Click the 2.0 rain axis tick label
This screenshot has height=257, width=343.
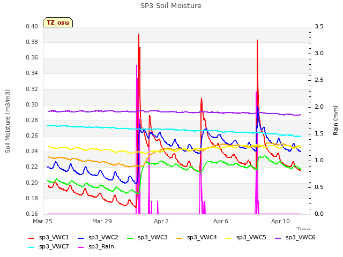click(x=319, y=107)
